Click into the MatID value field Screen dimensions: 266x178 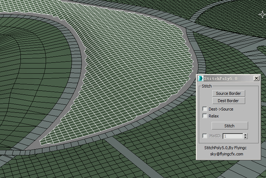pyautogui.click(x=232, y=136)
